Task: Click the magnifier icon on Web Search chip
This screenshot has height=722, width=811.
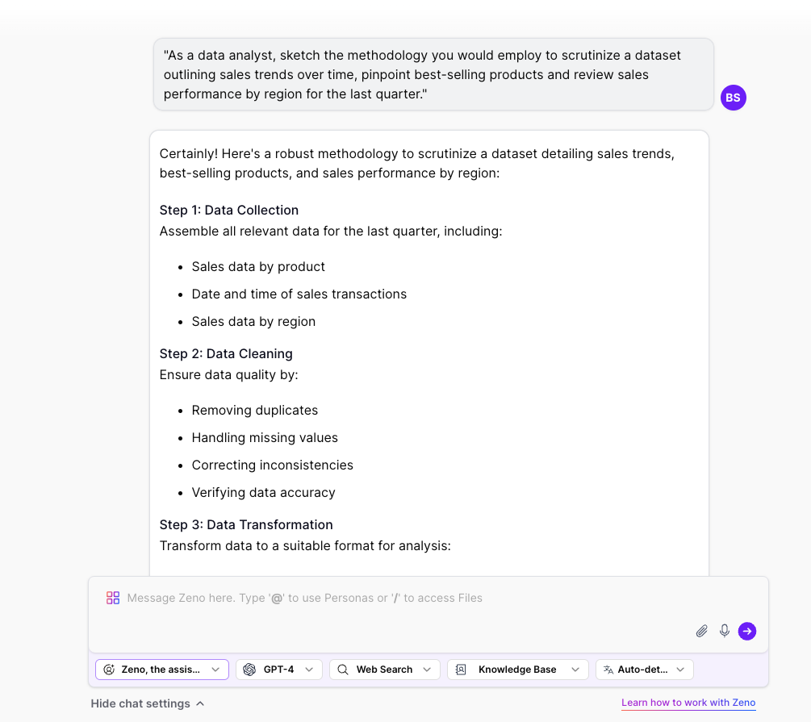Action: 342,669
